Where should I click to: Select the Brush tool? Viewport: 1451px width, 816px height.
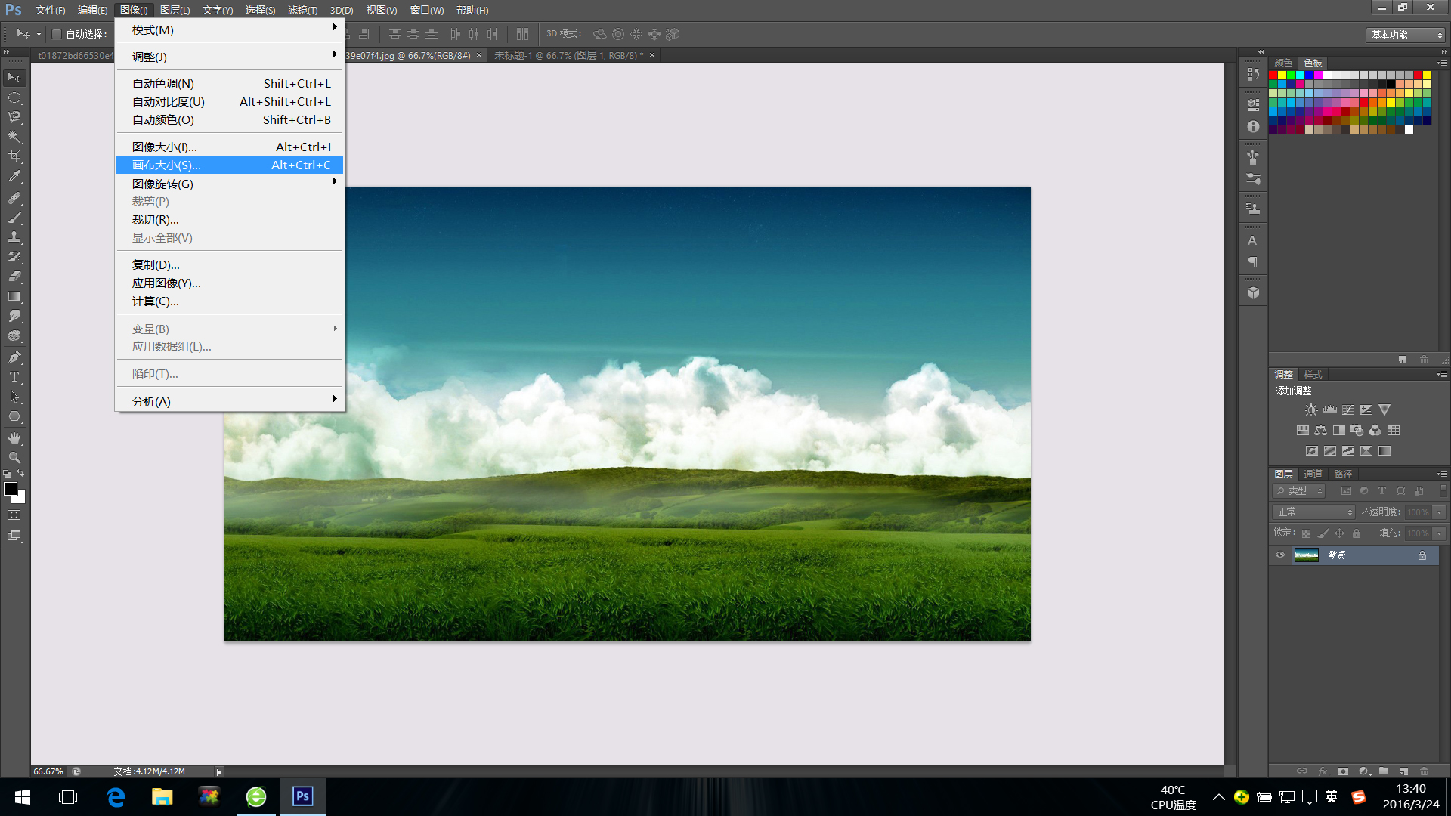tap(14, 217)
